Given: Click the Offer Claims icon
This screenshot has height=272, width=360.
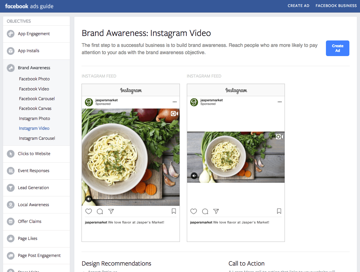Looking at the screenshot, I should [11, 222].
